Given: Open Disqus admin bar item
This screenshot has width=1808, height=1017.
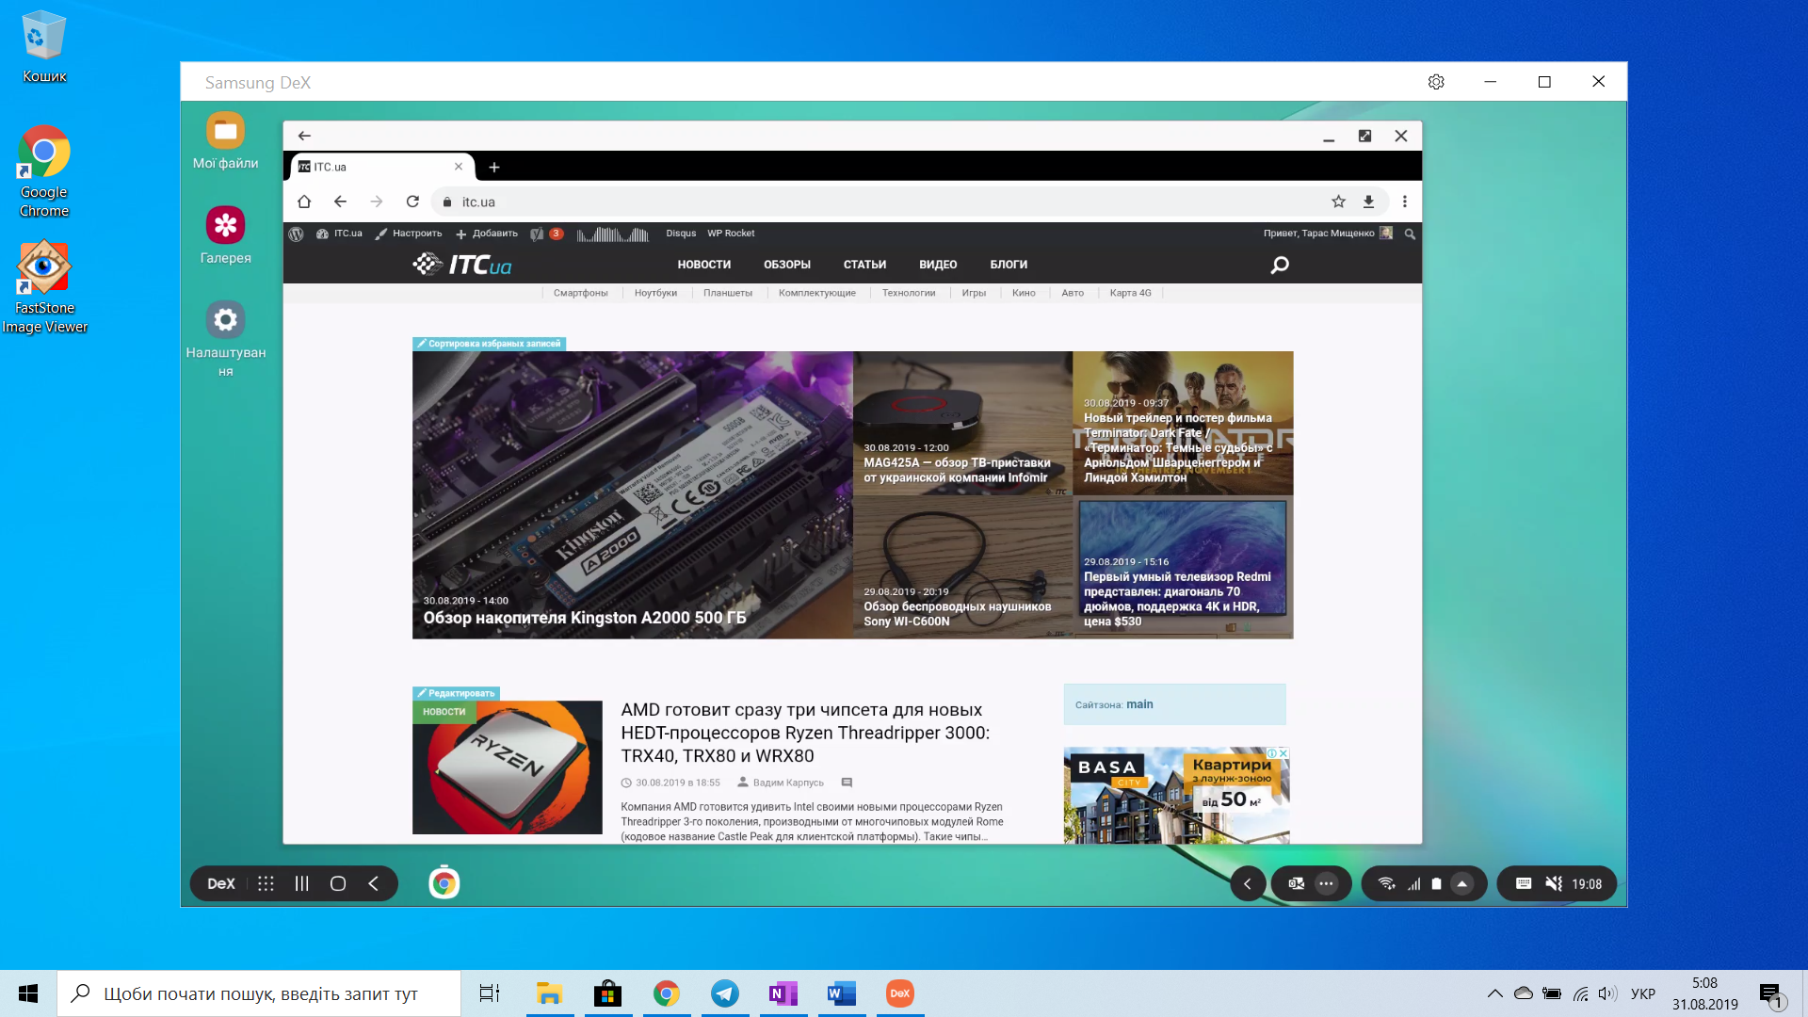Looking at the screenshot, I should coord(681,234).
